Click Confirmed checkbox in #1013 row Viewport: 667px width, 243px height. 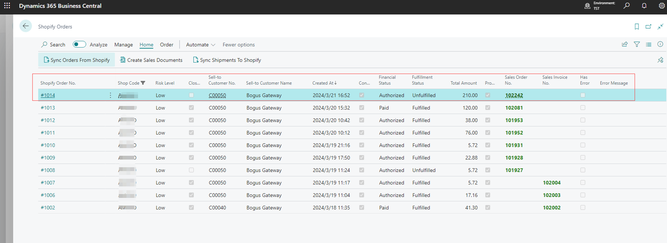coord(362,108)
